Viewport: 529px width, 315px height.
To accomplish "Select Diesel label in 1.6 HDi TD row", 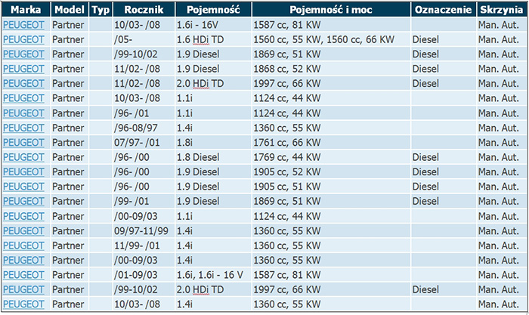I will [x=425, y=39].
